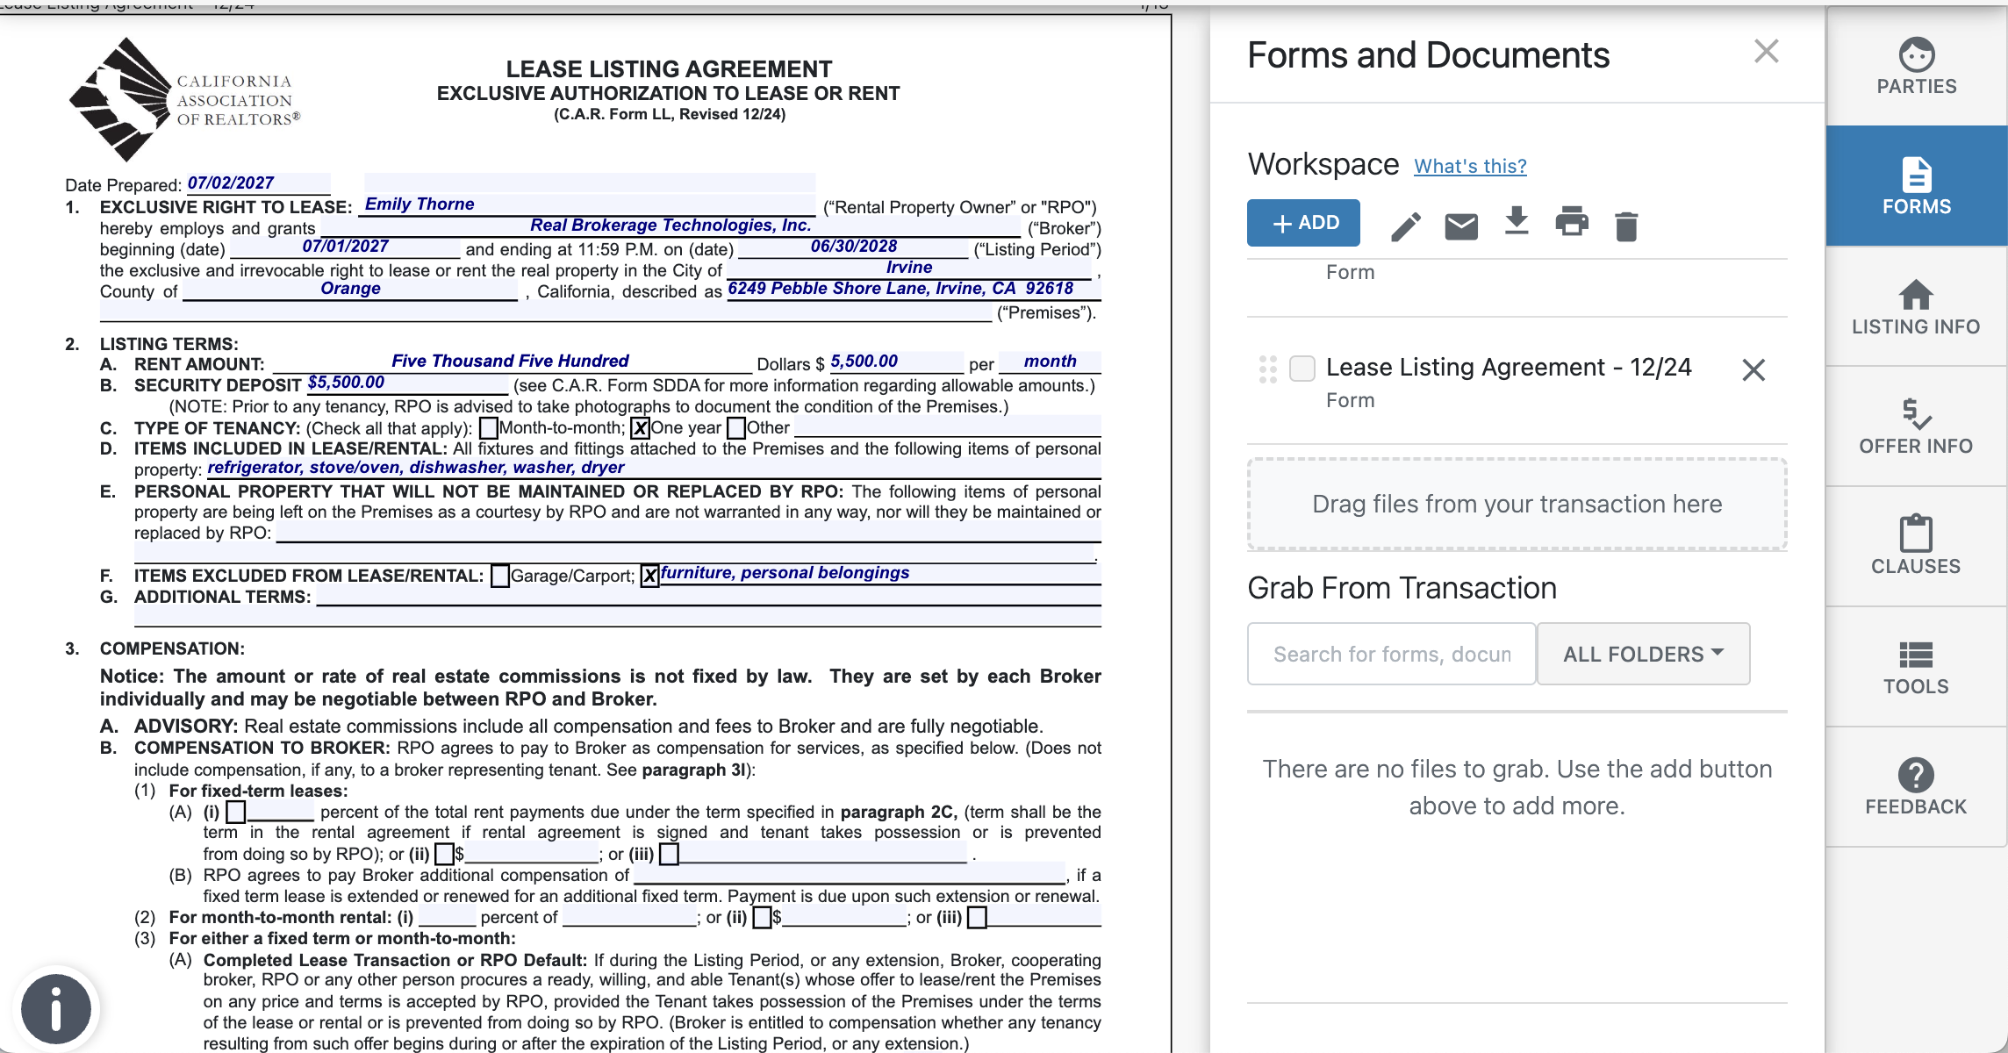Click the Search for forms input field
The width and height of the screenshot is (2008, 1053).
click(x=1391, y=654)
